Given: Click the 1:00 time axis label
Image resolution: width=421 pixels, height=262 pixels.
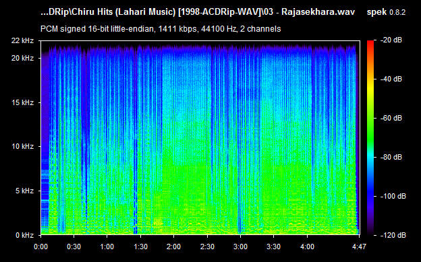Looking at the screenshot, I should pos(107,247).
